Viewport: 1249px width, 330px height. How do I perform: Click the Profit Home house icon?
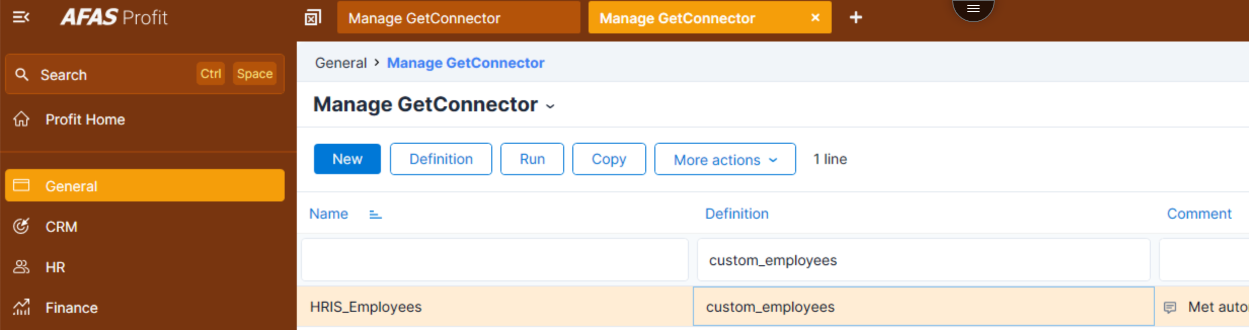point(21,119)
